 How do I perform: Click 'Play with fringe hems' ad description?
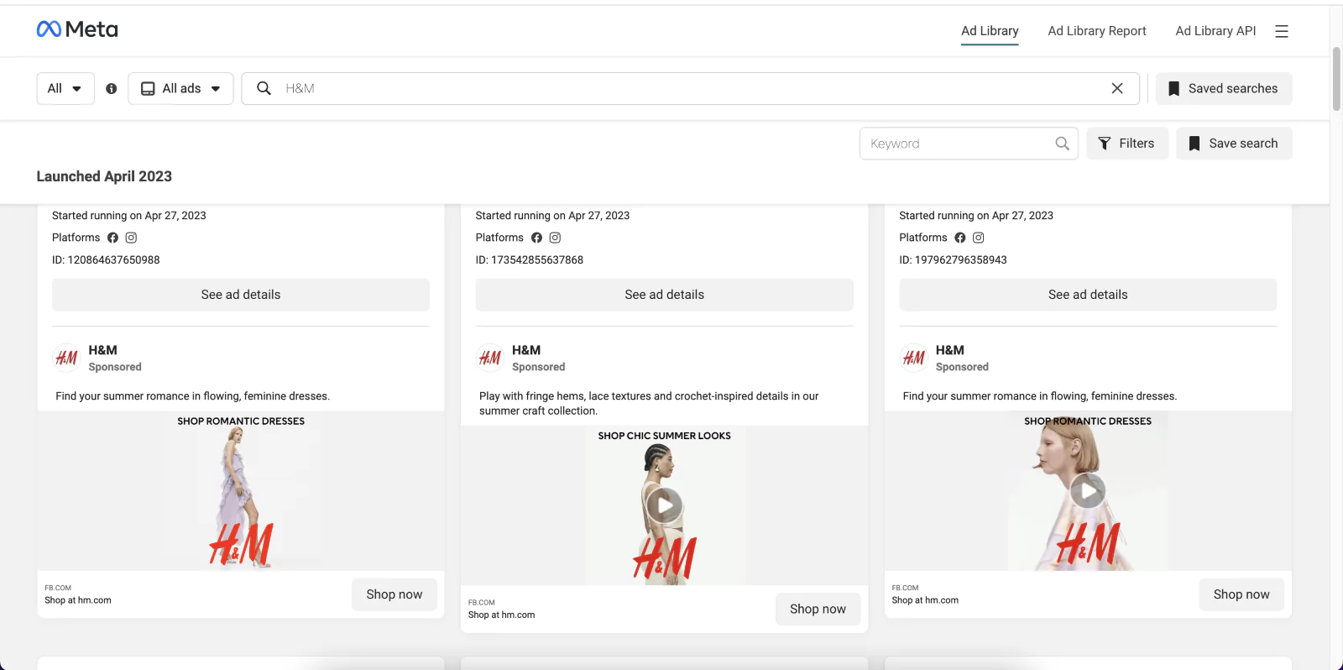coord(649,404)
